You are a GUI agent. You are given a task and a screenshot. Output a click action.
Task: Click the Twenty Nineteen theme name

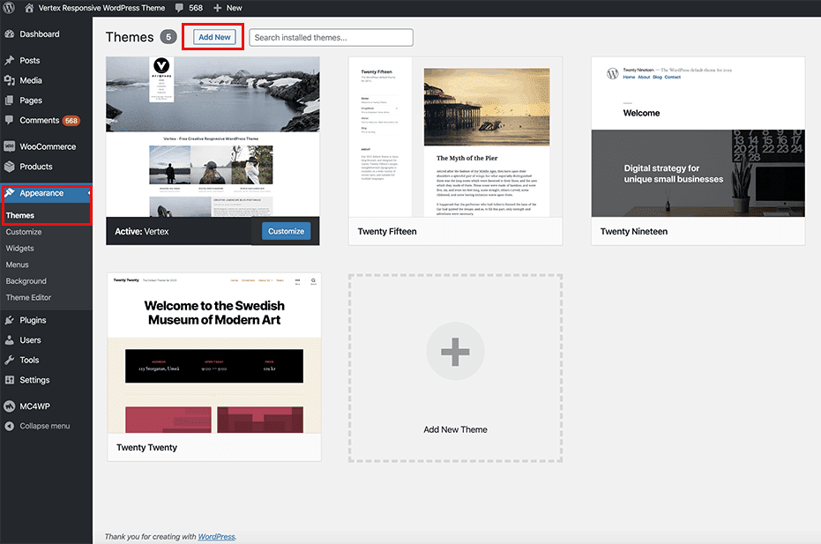(x=633, y=231)
